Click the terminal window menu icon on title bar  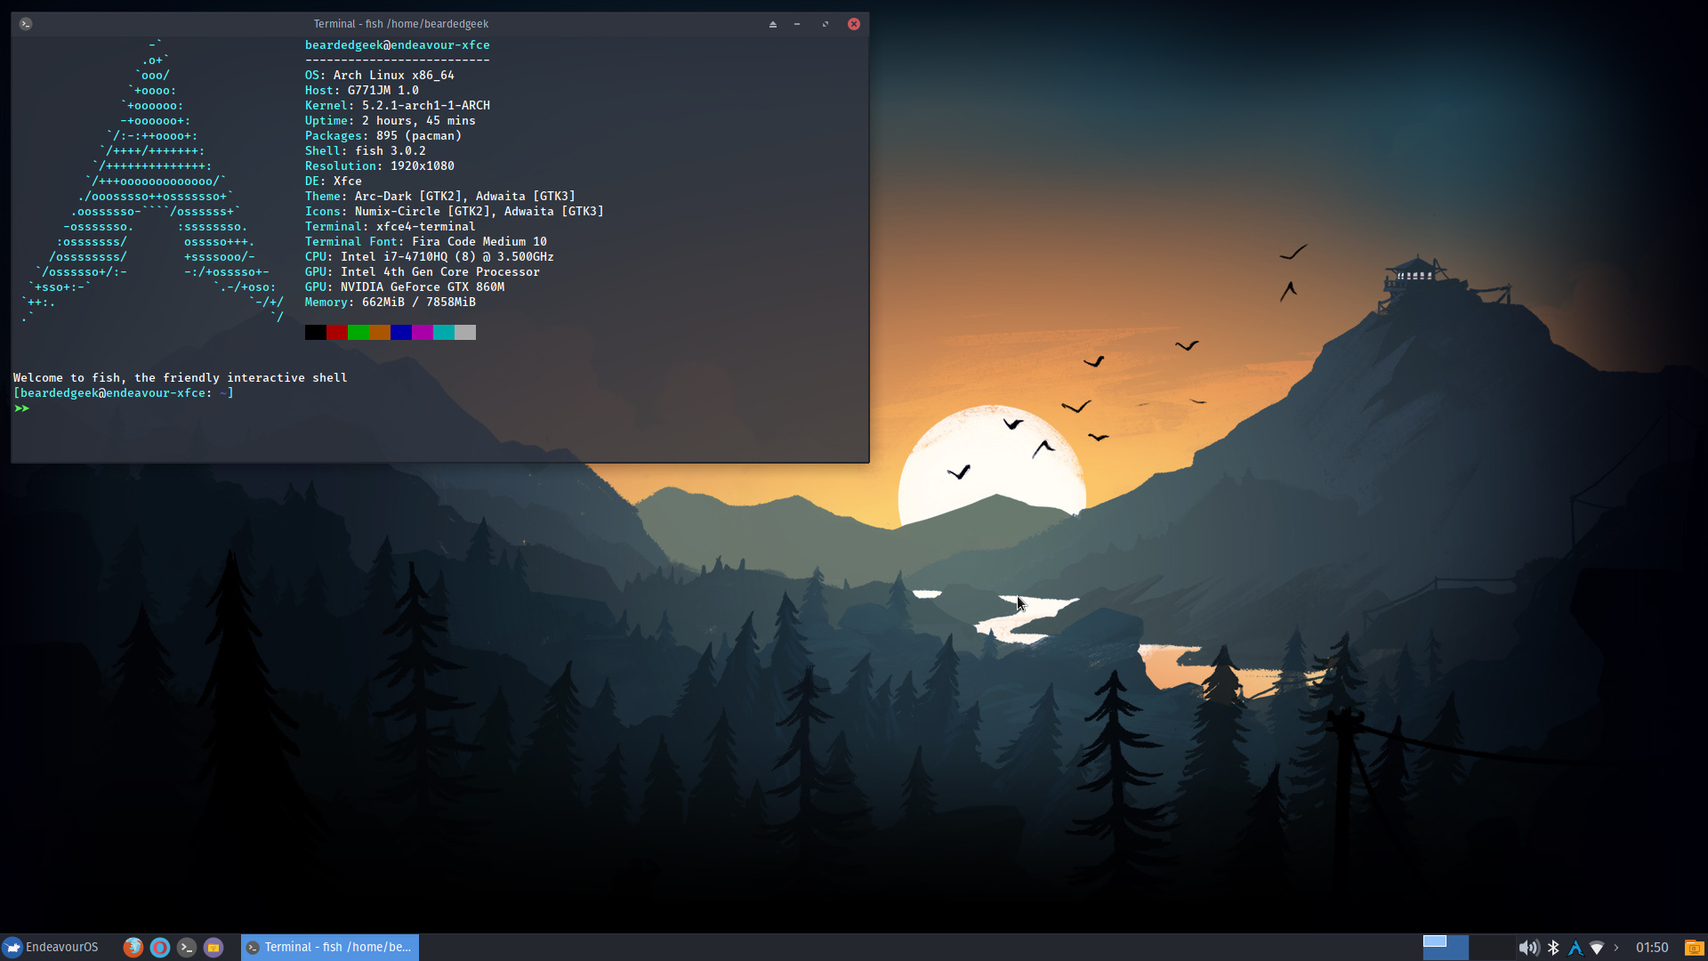pyautogui.click(x=26, y=24)
